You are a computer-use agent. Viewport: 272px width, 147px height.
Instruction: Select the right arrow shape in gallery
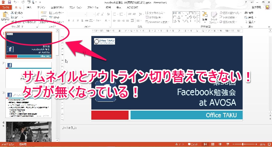tap(191, 17)
